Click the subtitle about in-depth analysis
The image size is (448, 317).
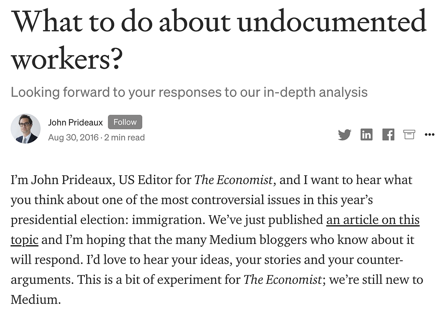point(189,92)
